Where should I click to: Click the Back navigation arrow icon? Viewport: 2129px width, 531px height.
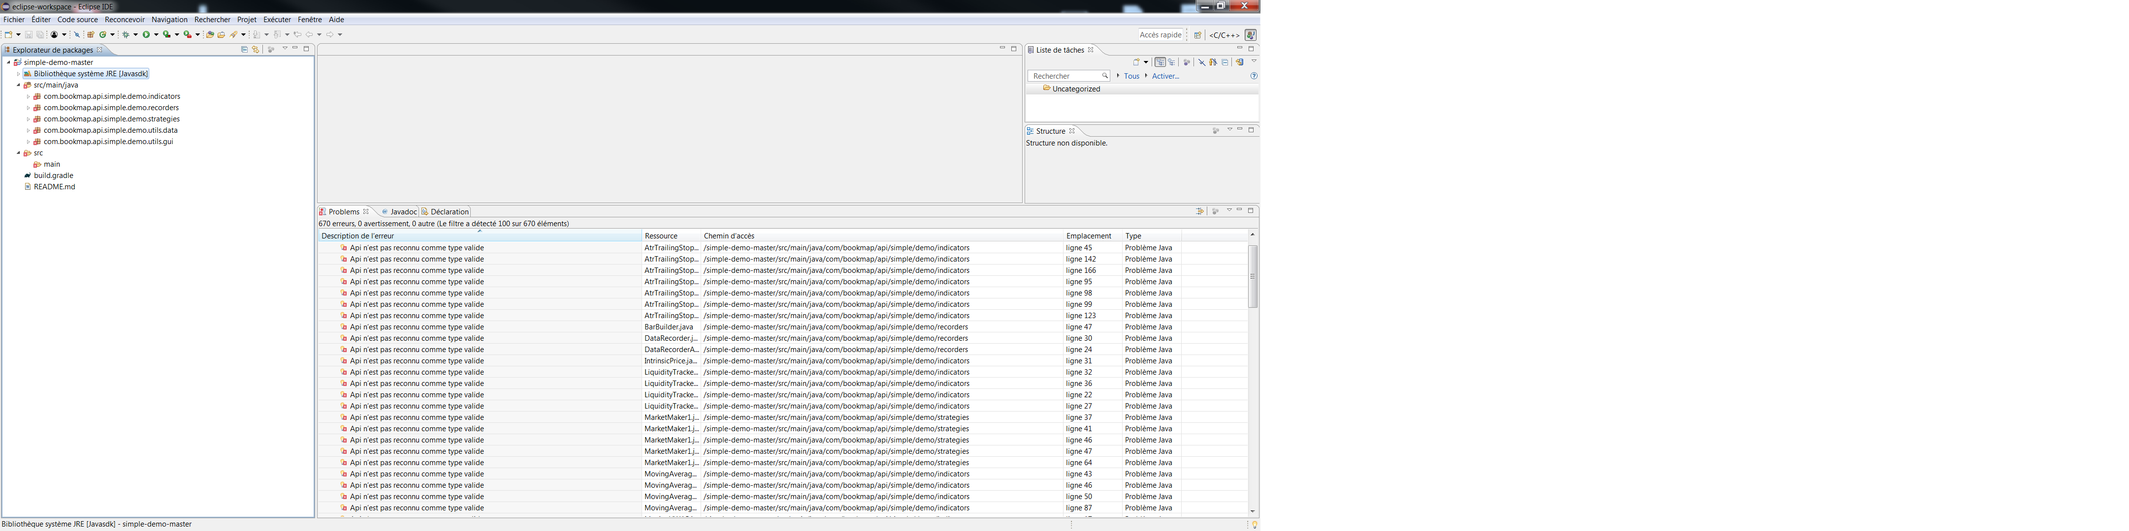310,34
